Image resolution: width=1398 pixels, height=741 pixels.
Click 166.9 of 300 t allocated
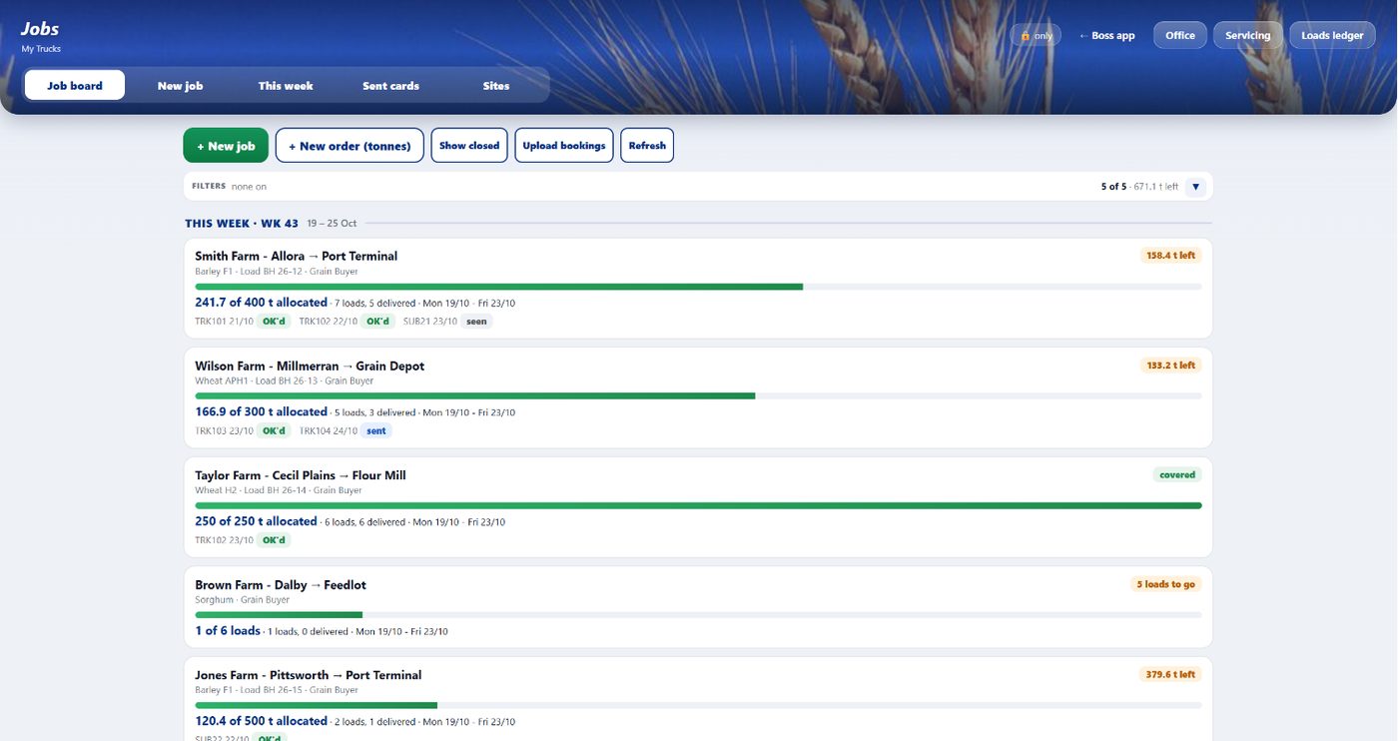[262, 412]
